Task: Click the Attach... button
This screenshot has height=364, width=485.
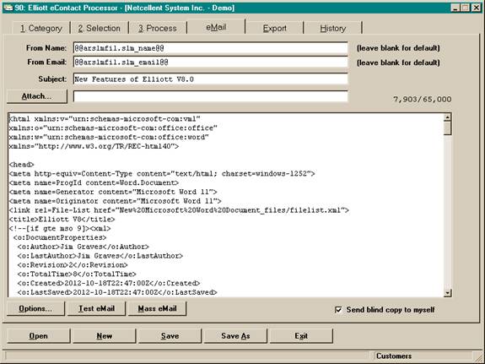Action: [37, 96]
